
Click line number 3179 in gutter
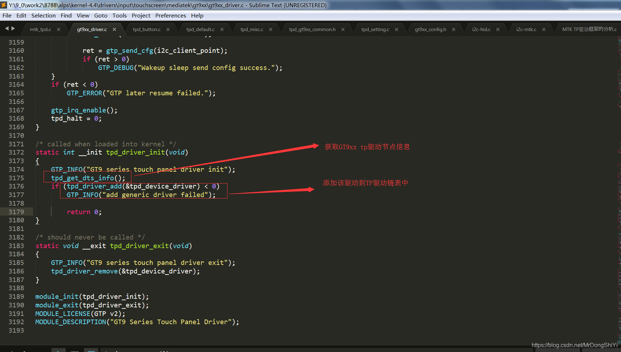tap(16, 212)
